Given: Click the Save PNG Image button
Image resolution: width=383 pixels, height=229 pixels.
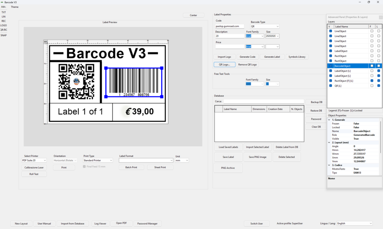Looking at the screenshot, I should click(257, 157).
